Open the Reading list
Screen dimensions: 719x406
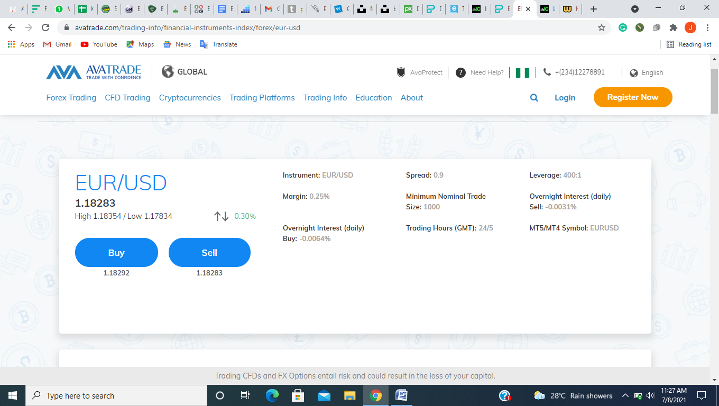point(689,44)
